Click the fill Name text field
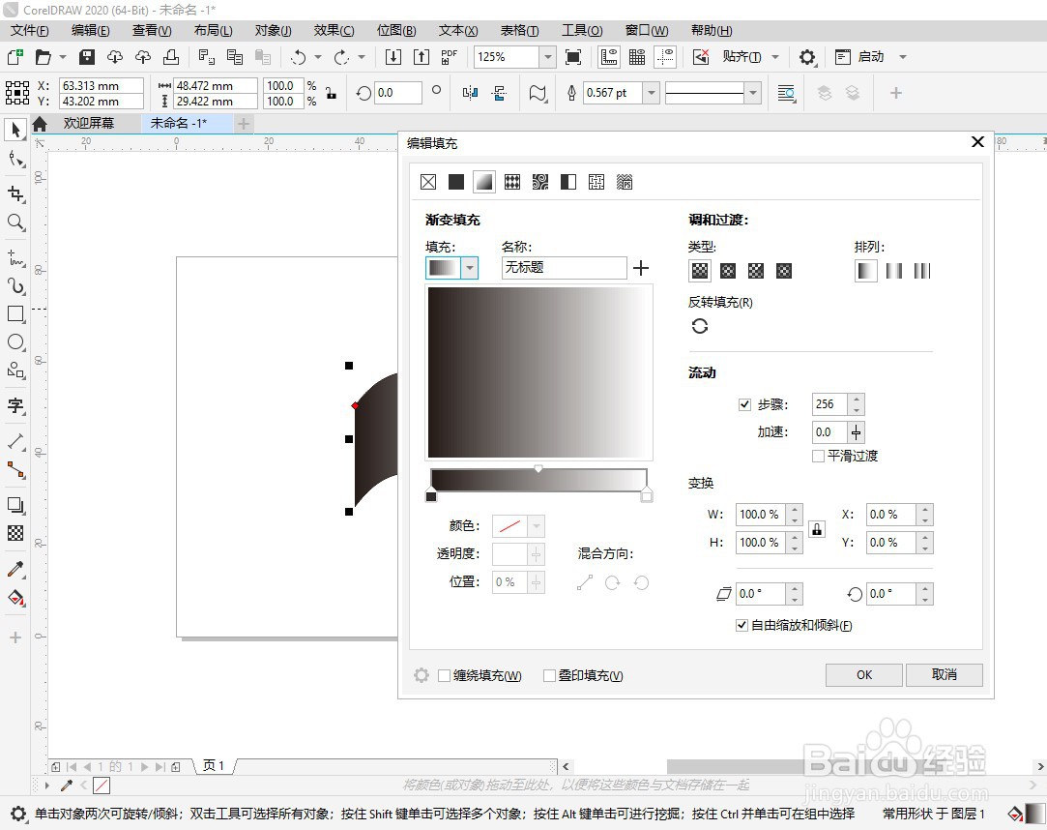The image size is (1047, 830). [564, 268]
